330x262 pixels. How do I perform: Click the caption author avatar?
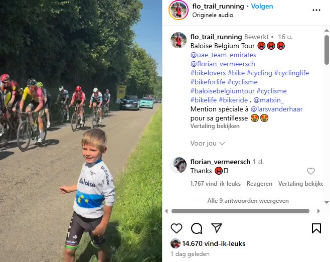[179, 40]
